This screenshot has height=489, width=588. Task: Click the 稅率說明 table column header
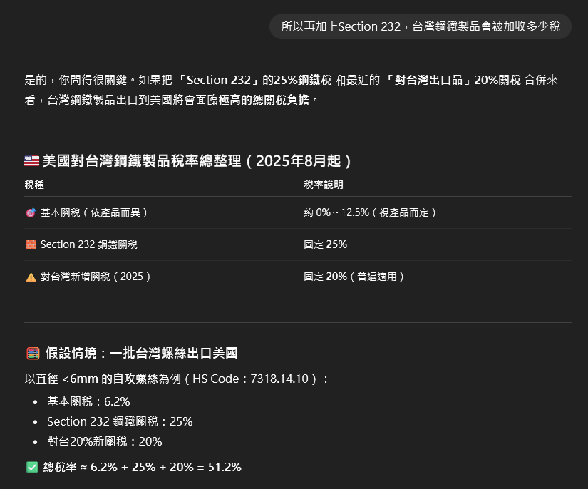(x=324, y=185)
